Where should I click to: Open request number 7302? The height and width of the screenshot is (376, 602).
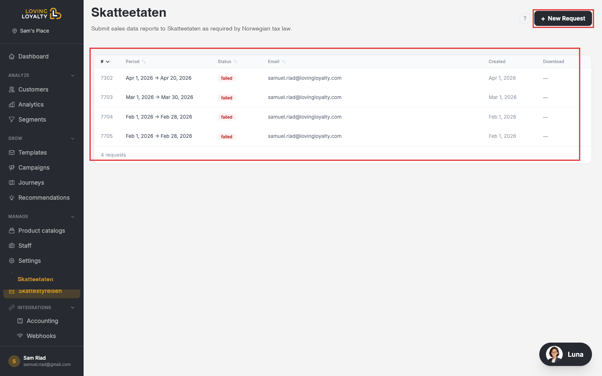point(107,78)
